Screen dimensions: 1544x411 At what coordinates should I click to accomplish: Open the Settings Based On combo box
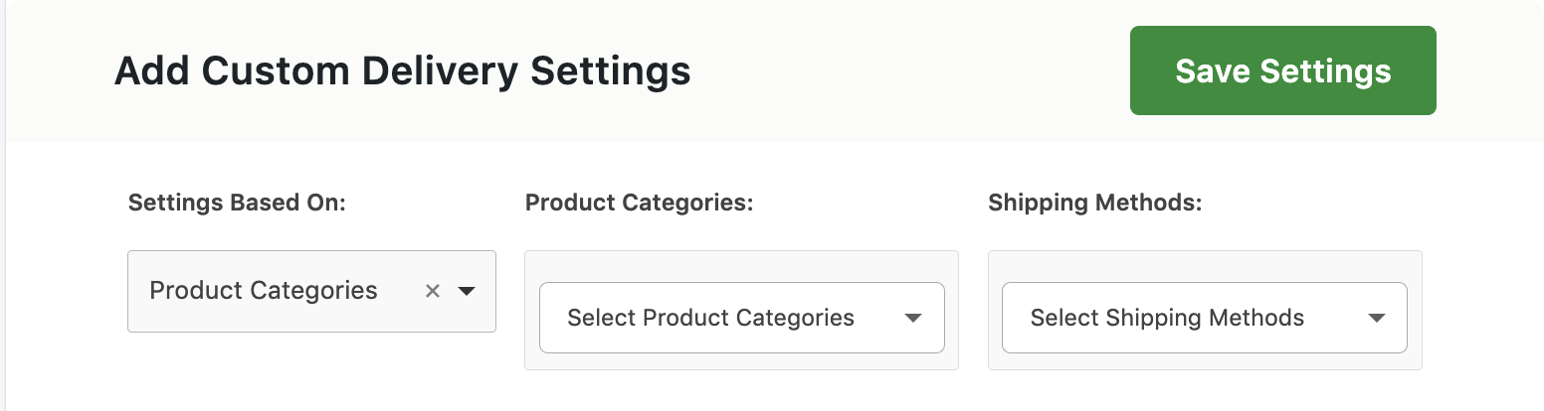coord(289,291)
